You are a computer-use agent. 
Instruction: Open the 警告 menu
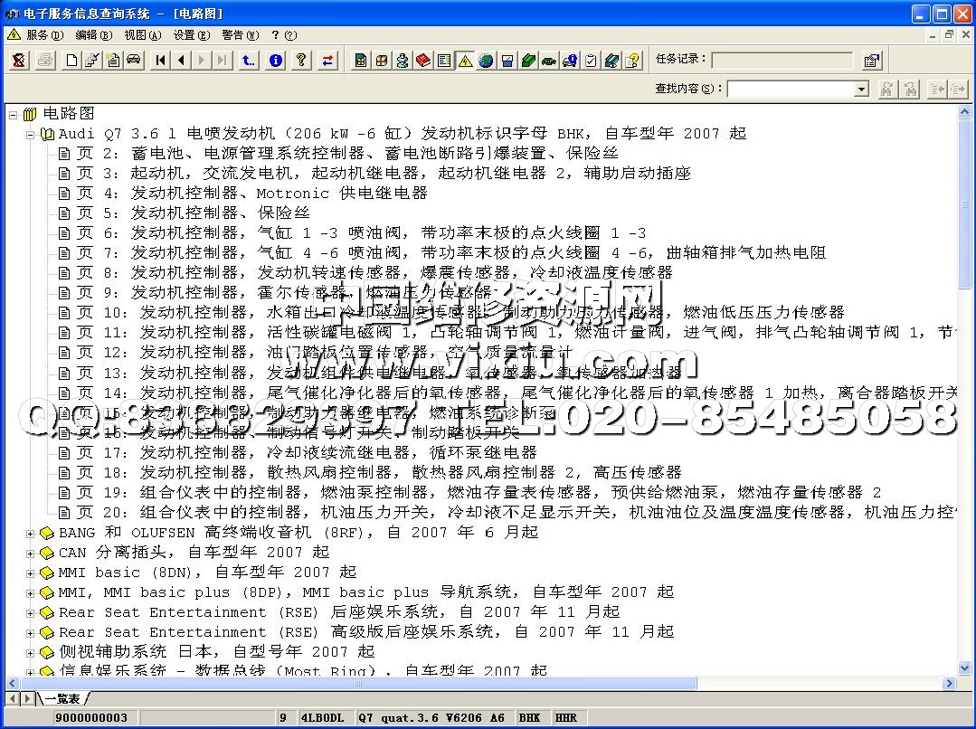click(240, 35)
